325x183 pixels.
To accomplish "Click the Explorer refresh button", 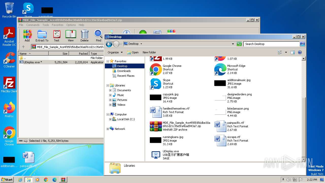I will click(x=239, y=44).
